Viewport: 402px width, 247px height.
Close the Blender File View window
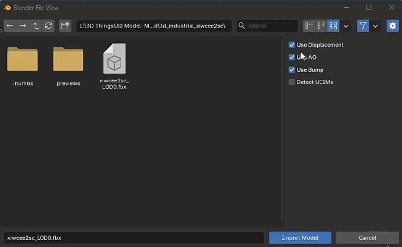(392, 8)
